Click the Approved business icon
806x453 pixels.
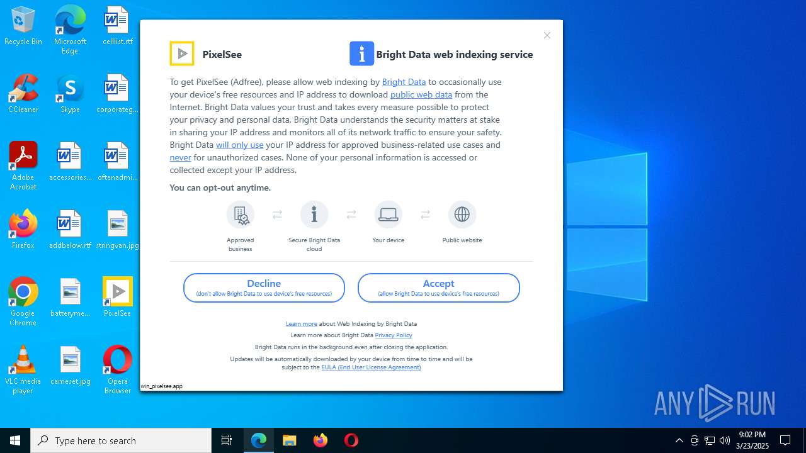point(241,215)
